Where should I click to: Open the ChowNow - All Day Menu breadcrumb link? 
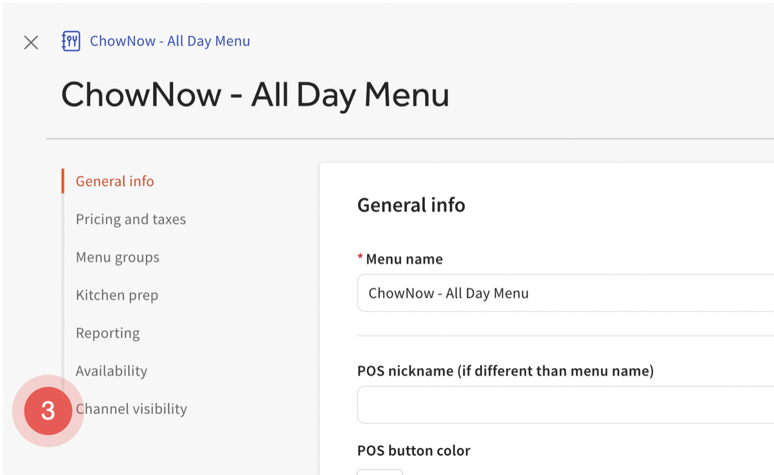coord(170,41)
